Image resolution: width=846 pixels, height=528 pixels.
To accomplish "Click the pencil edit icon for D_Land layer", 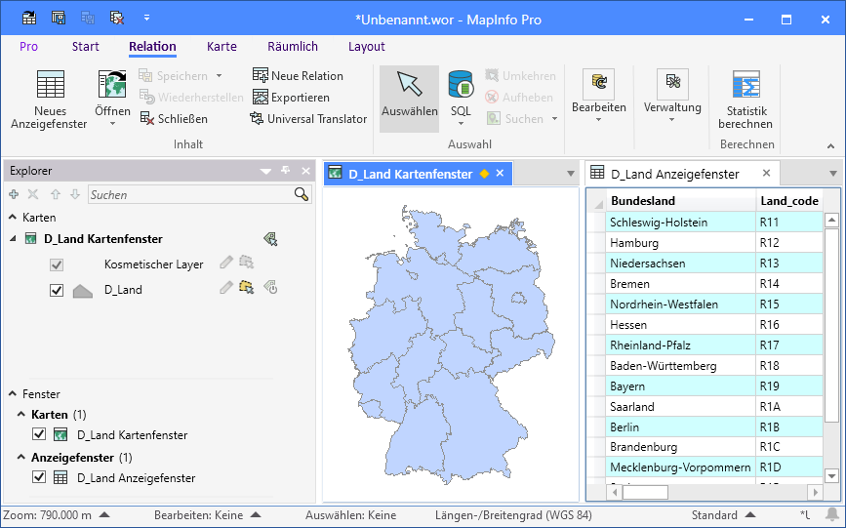I will tap(226, 288).
